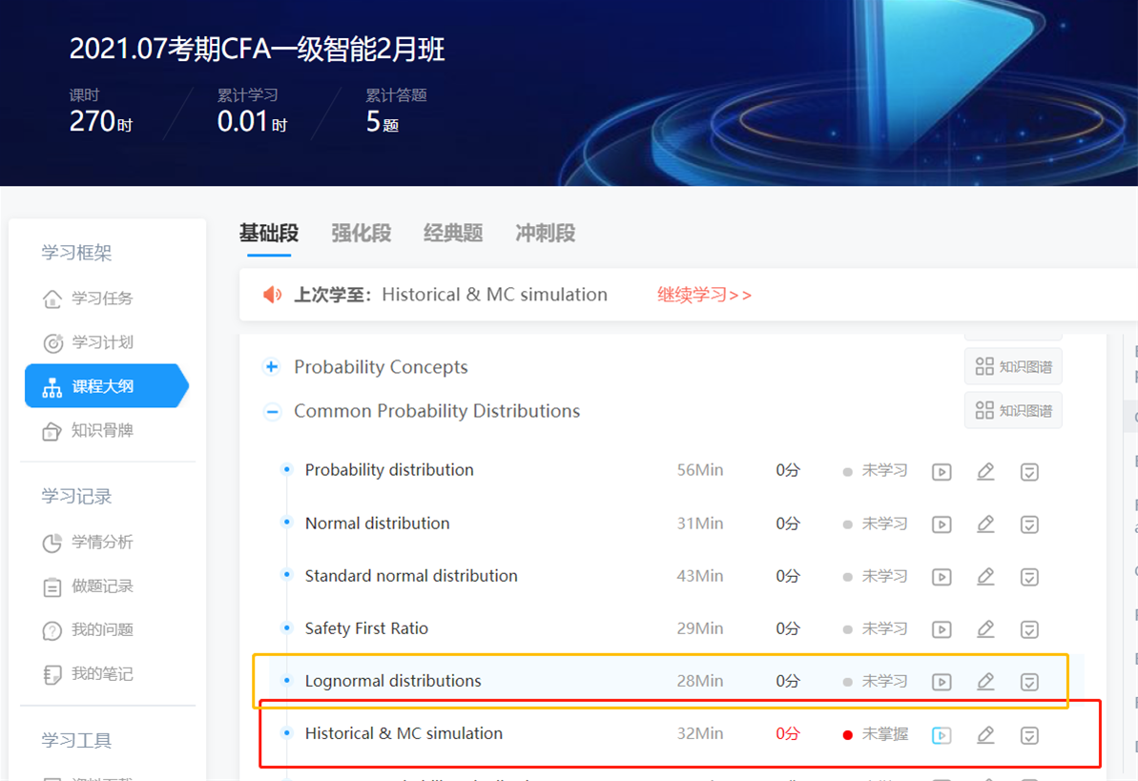Screen dimensions: 1138x781
Task: Open 做题记录 in the sidebar
Action: (x=88, y=586)
